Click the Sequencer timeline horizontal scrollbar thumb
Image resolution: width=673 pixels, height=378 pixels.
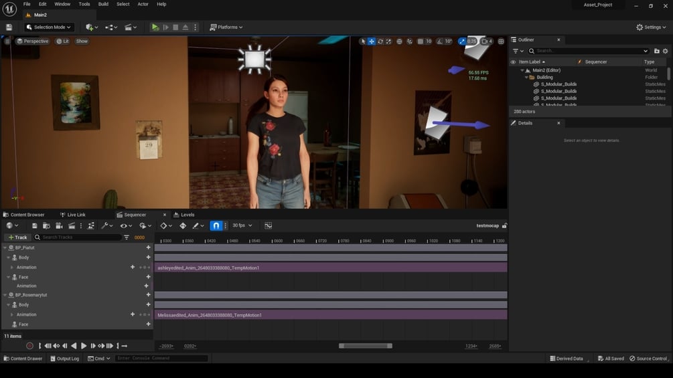[365, 346]
